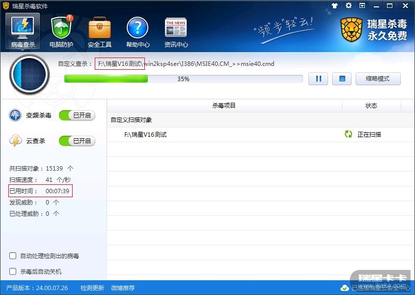Minimize the Rising antivirus window
The image size is (415, 295).
[376, 6]
